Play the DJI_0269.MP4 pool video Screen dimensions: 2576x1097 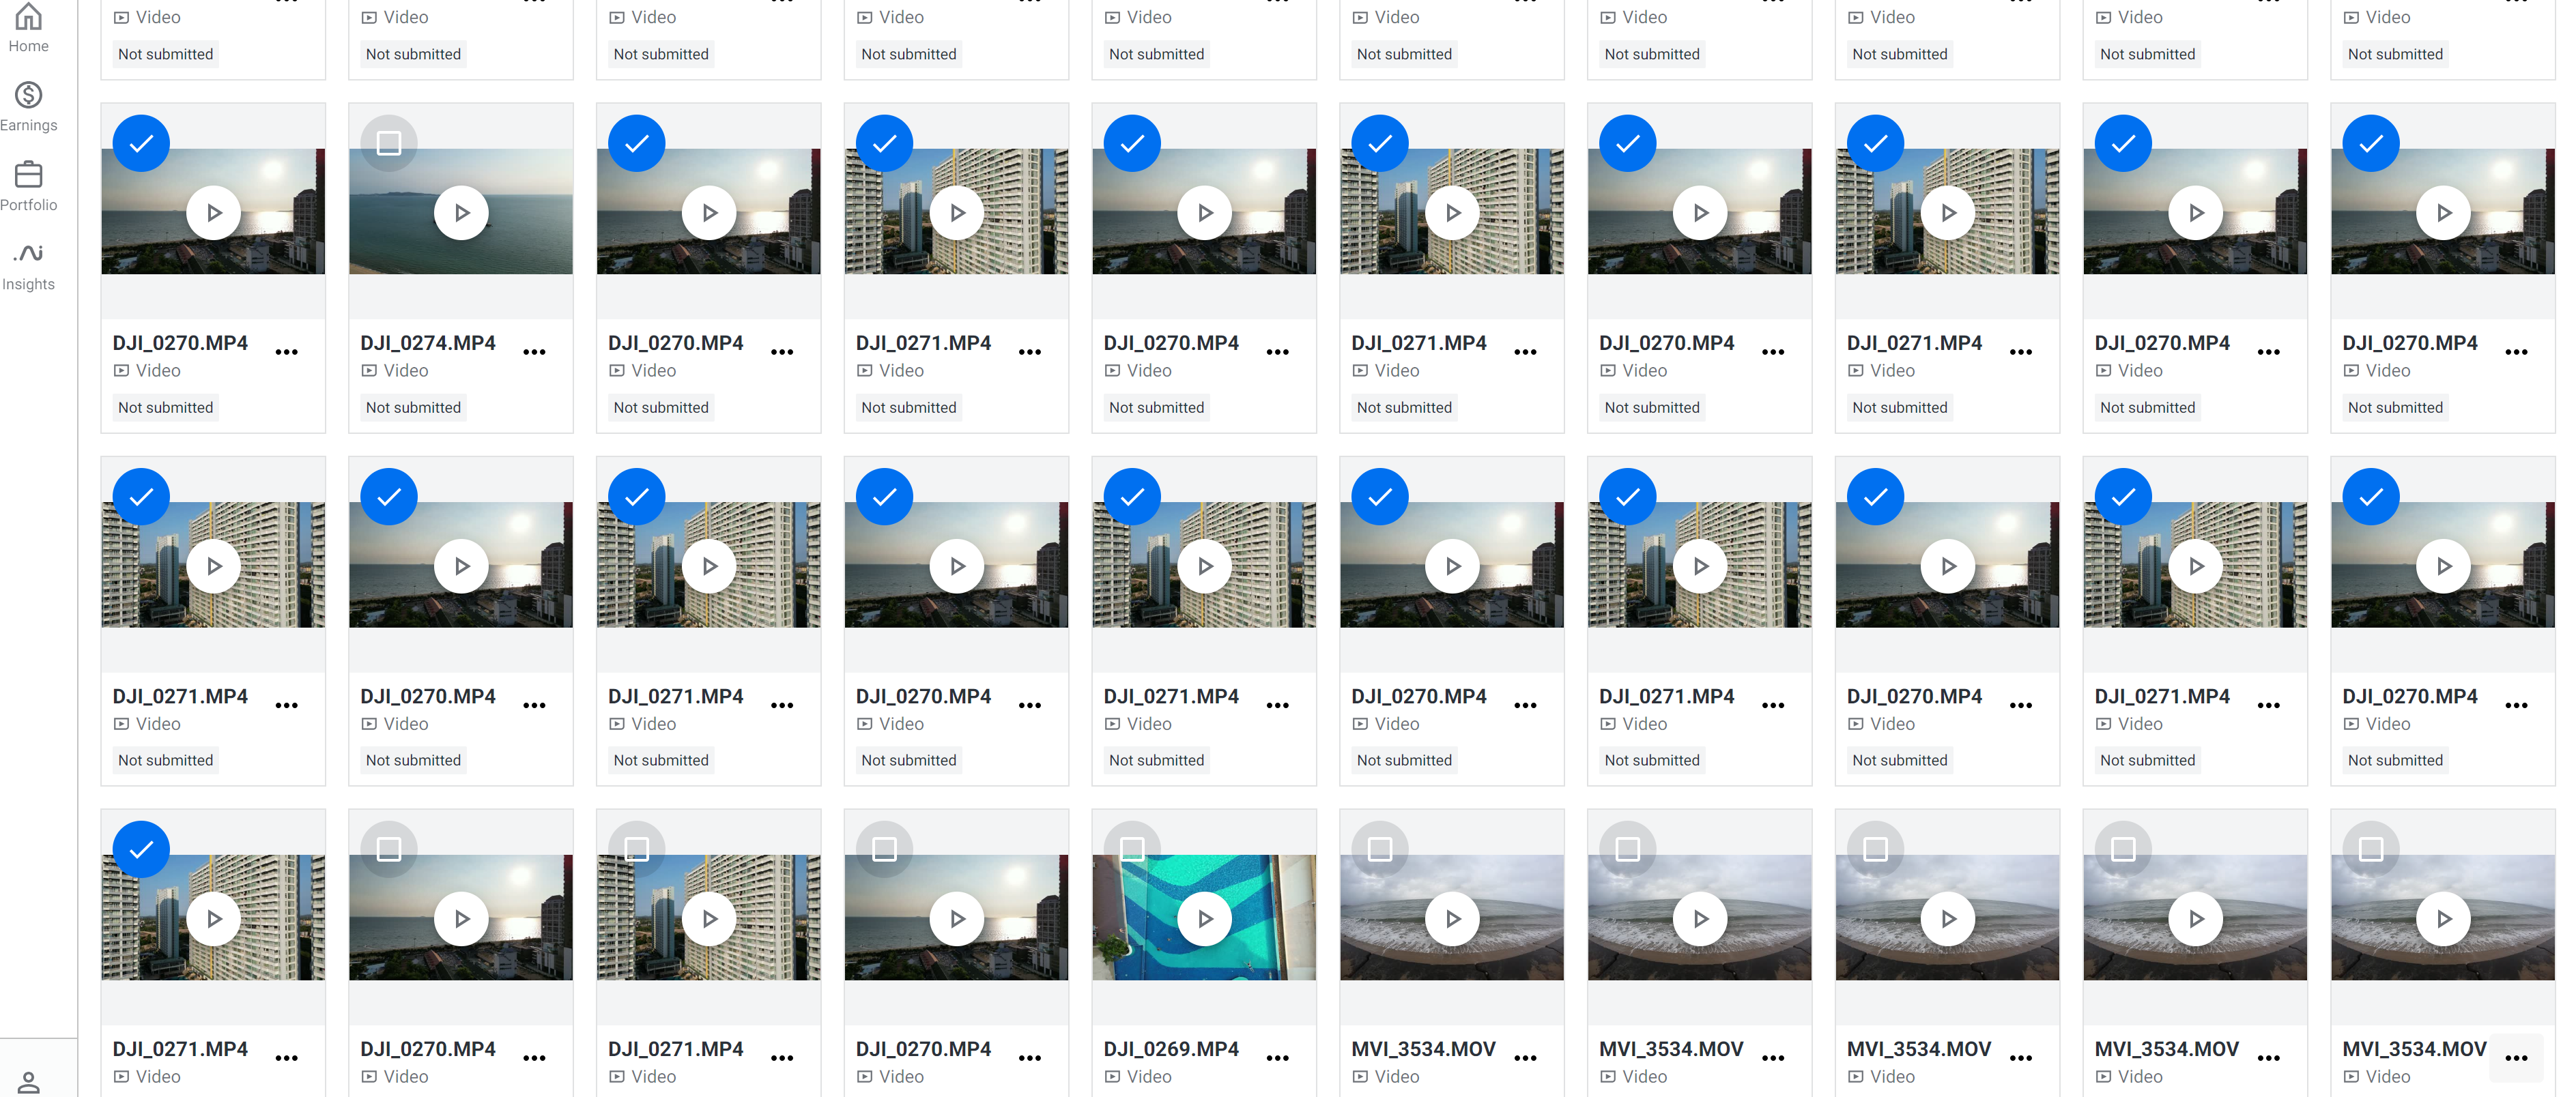point(1204,918)
